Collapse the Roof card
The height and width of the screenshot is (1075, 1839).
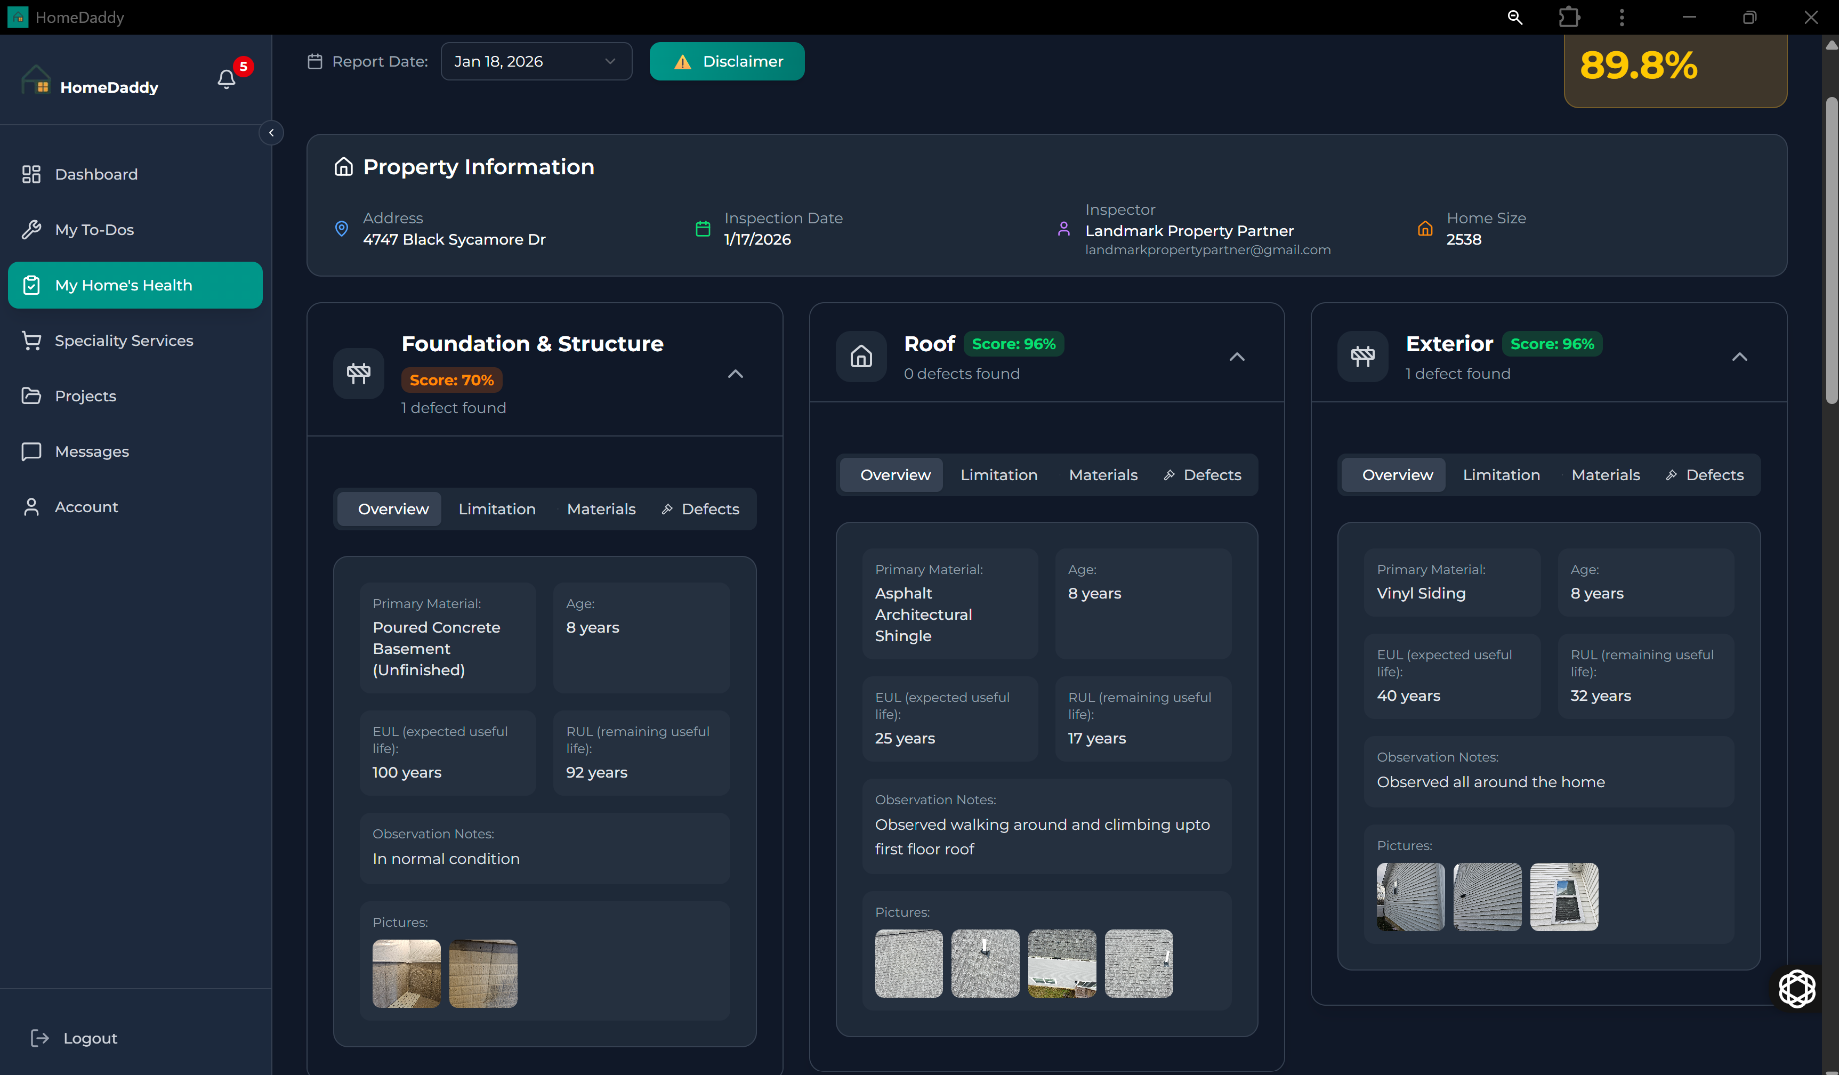(x=1237, y=356)
